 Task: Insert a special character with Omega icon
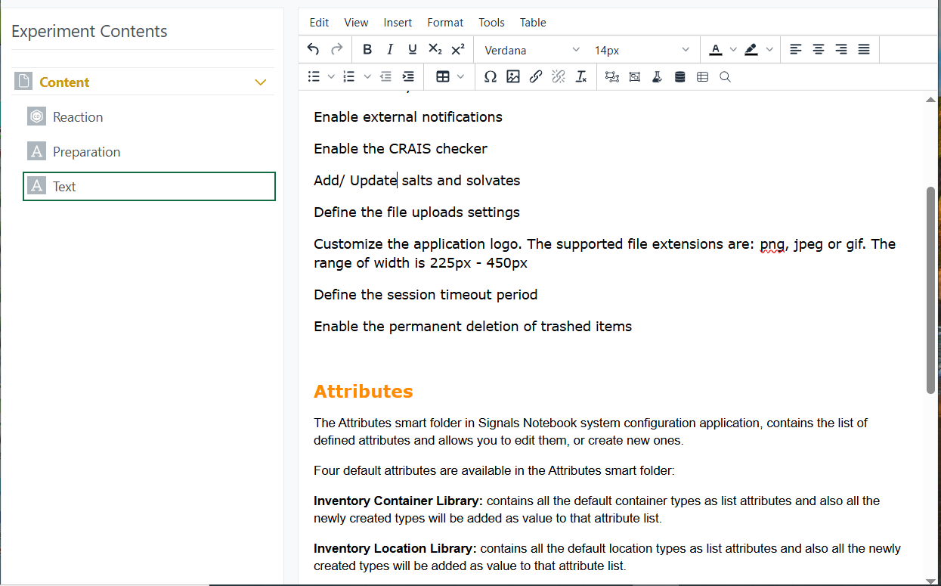(491, 76)
